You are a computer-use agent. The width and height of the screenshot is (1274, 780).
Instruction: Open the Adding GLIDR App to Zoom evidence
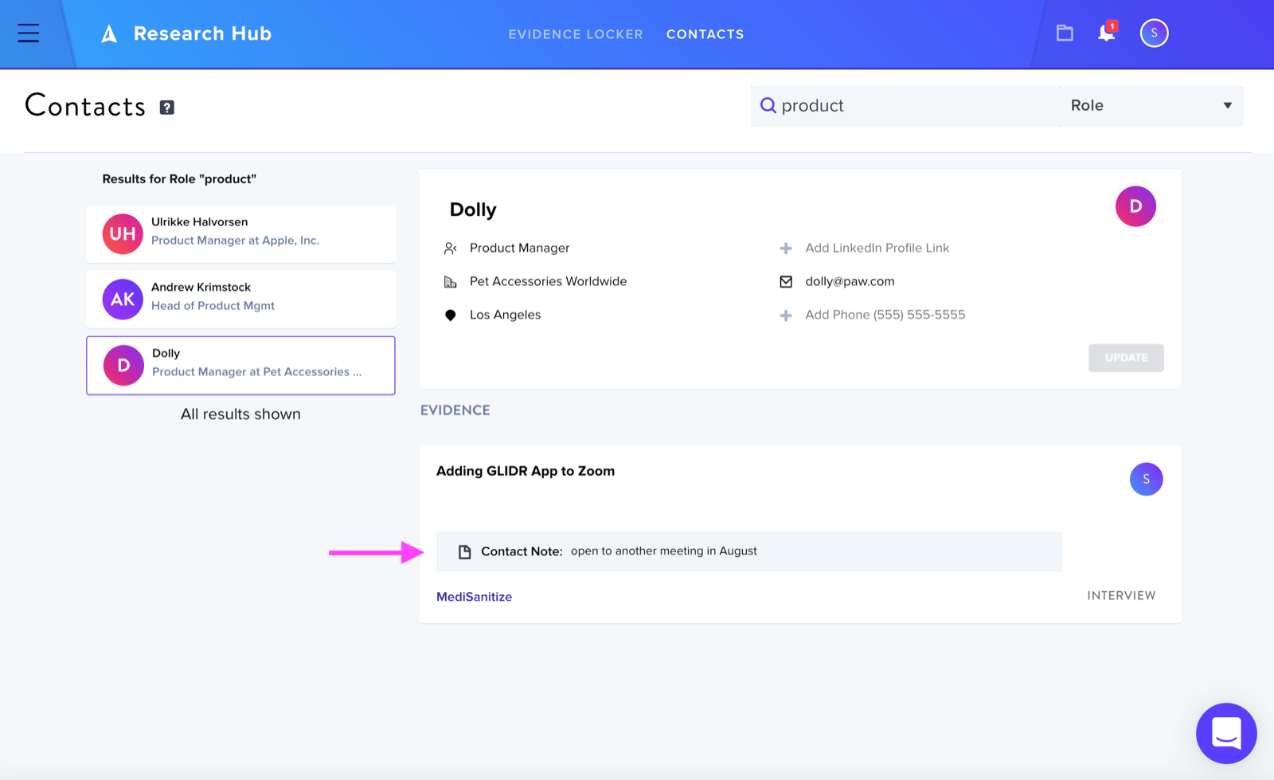click(x=526, y=471)
